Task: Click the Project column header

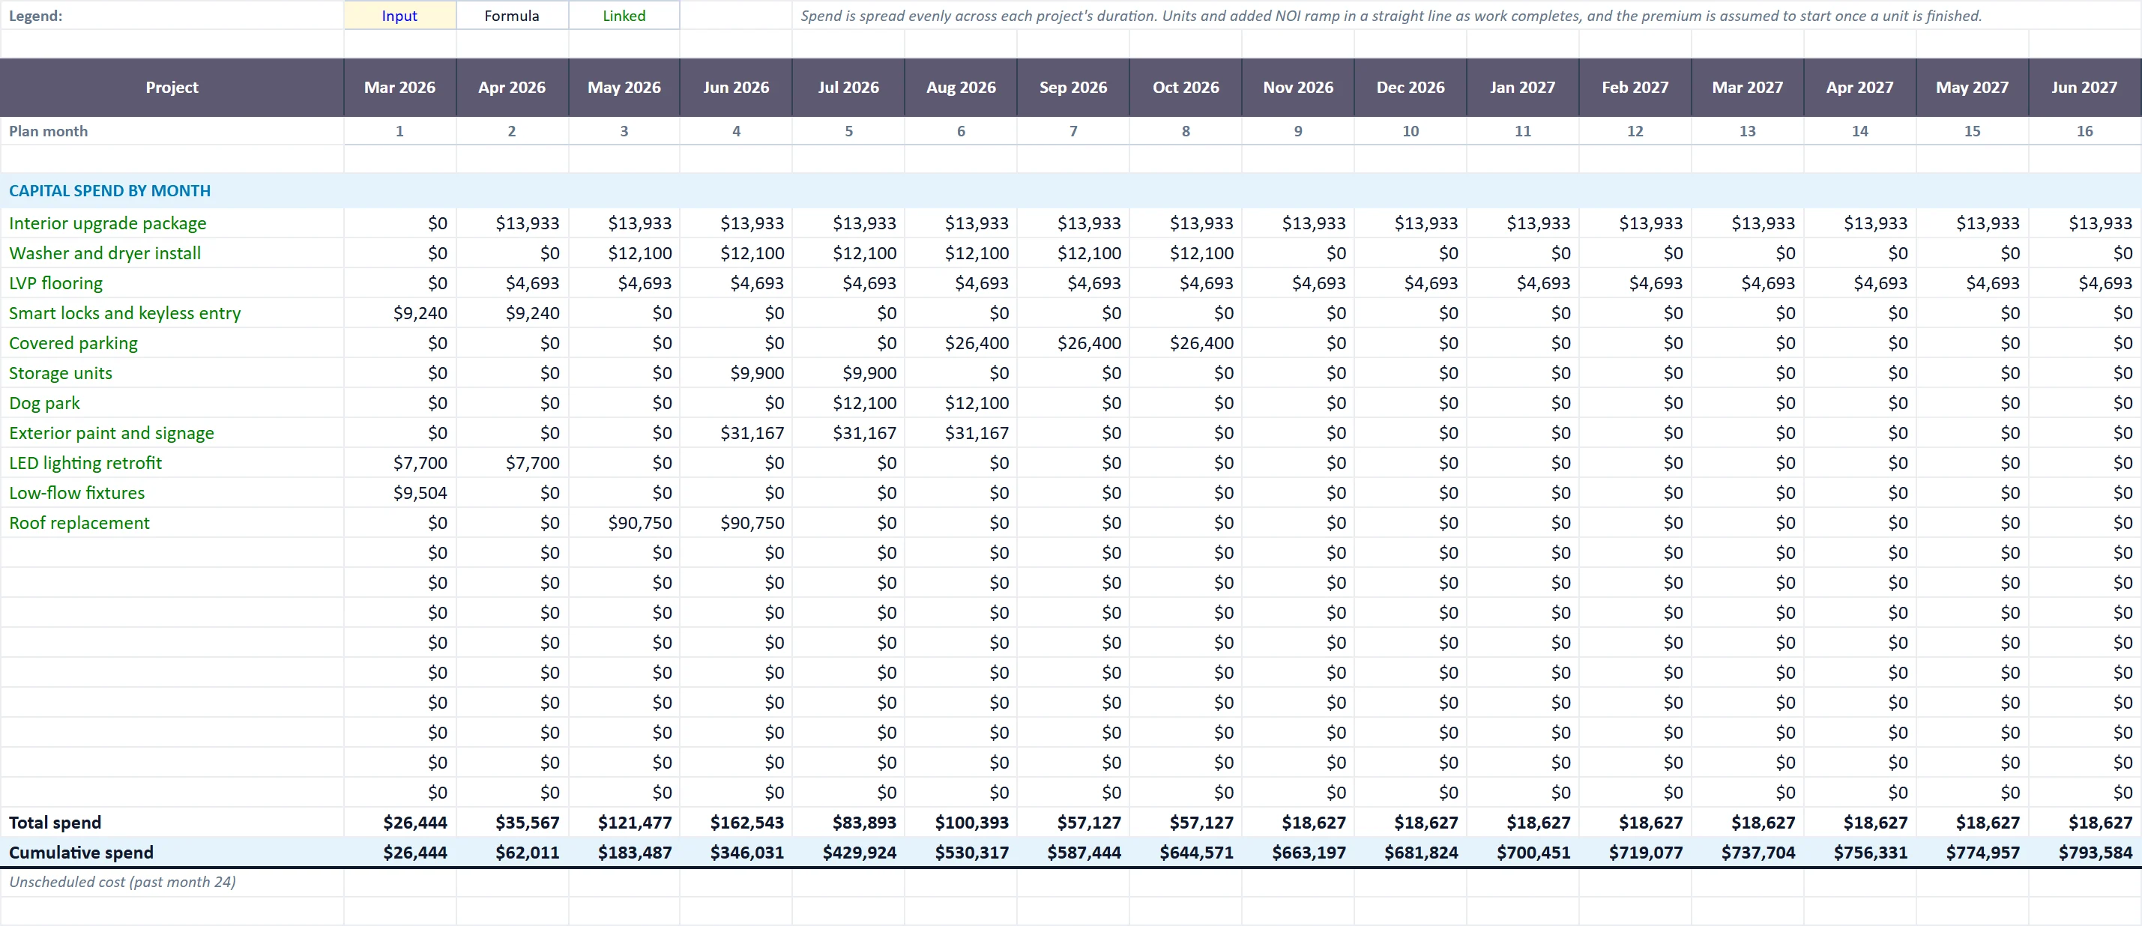Action: (172, 87)
